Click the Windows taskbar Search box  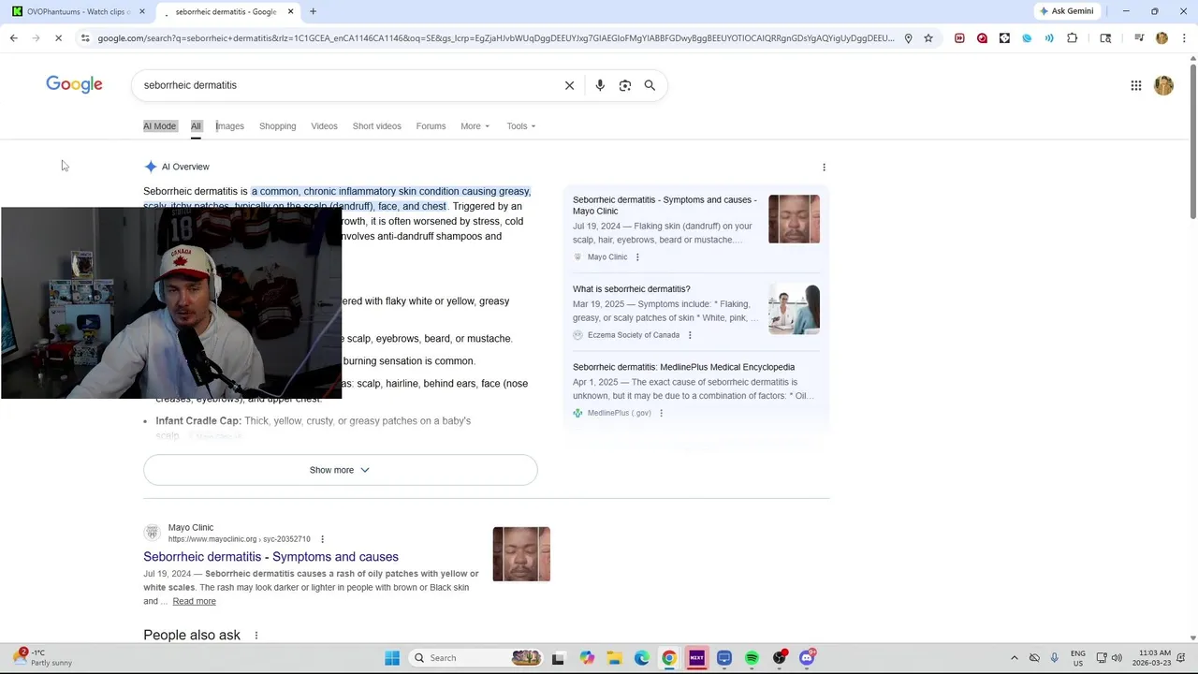click(477, 658)
